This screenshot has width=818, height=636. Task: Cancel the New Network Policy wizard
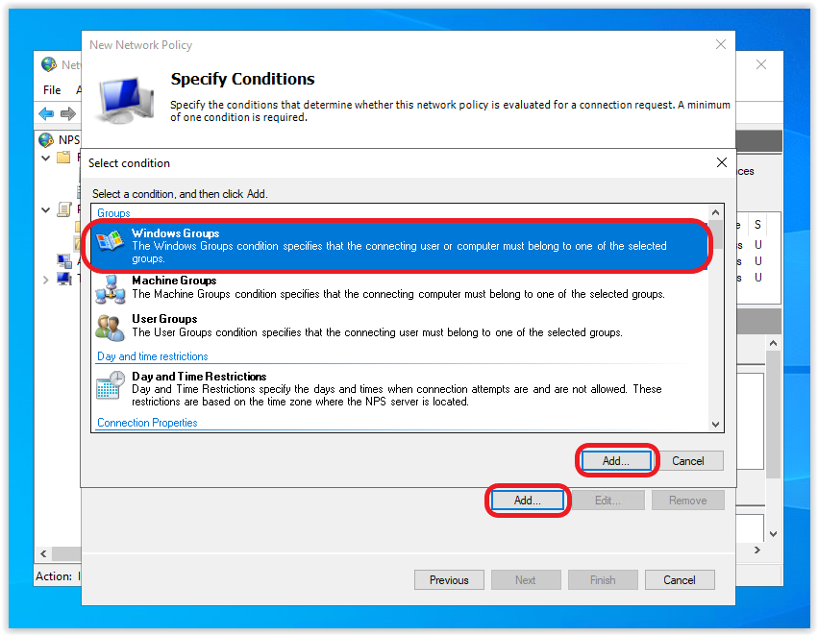pos(680,579)
